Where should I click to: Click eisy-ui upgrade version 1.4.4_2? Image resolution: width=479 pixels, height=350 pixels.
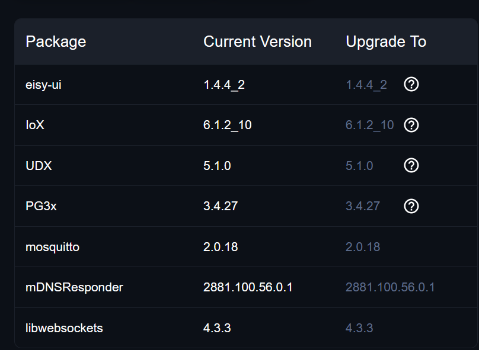coord(366,85)
